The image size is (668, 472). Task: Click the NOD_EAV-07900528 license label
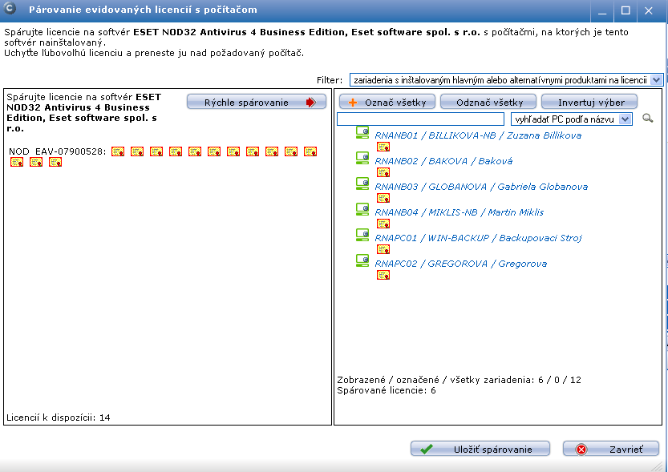tap(58, 151)
